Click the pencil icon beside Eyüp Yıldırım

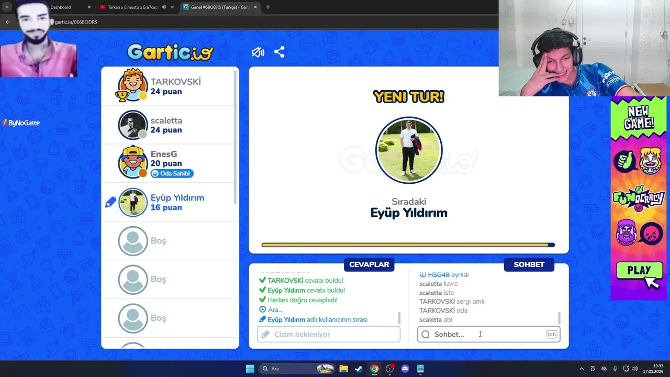[110, 202]
